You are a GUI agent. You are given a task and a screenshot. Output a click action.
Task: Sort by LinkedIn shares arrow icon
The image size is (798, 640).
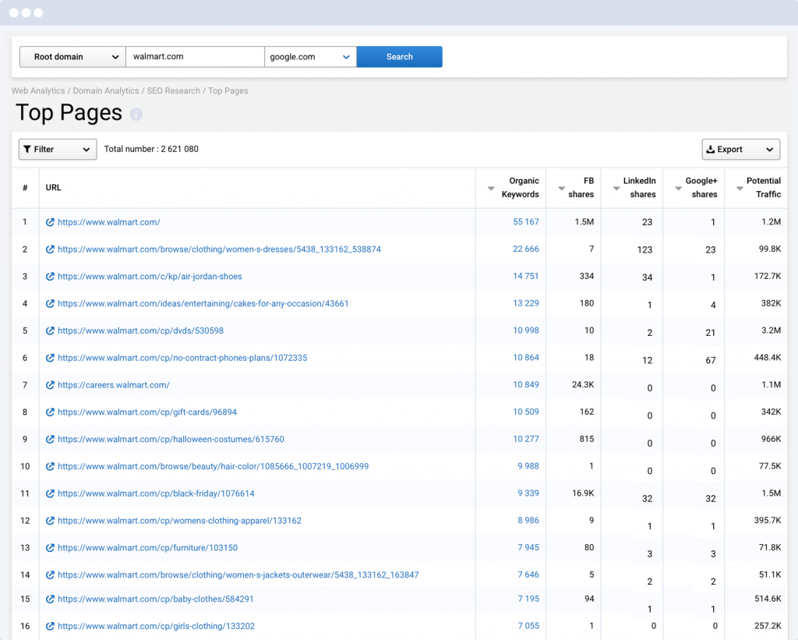(616, 189)
